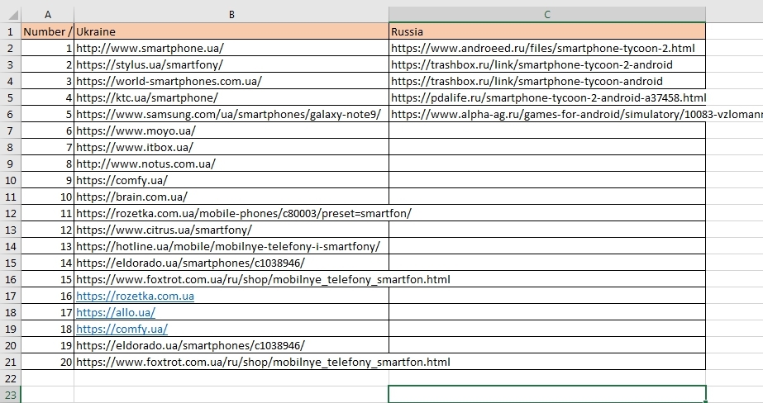This screenshot has width=763, height=403.
Task: Select the rozetka mobile-phones preset=smartfon URL cell
Action: pyautogui.click(x=231, y=213)
